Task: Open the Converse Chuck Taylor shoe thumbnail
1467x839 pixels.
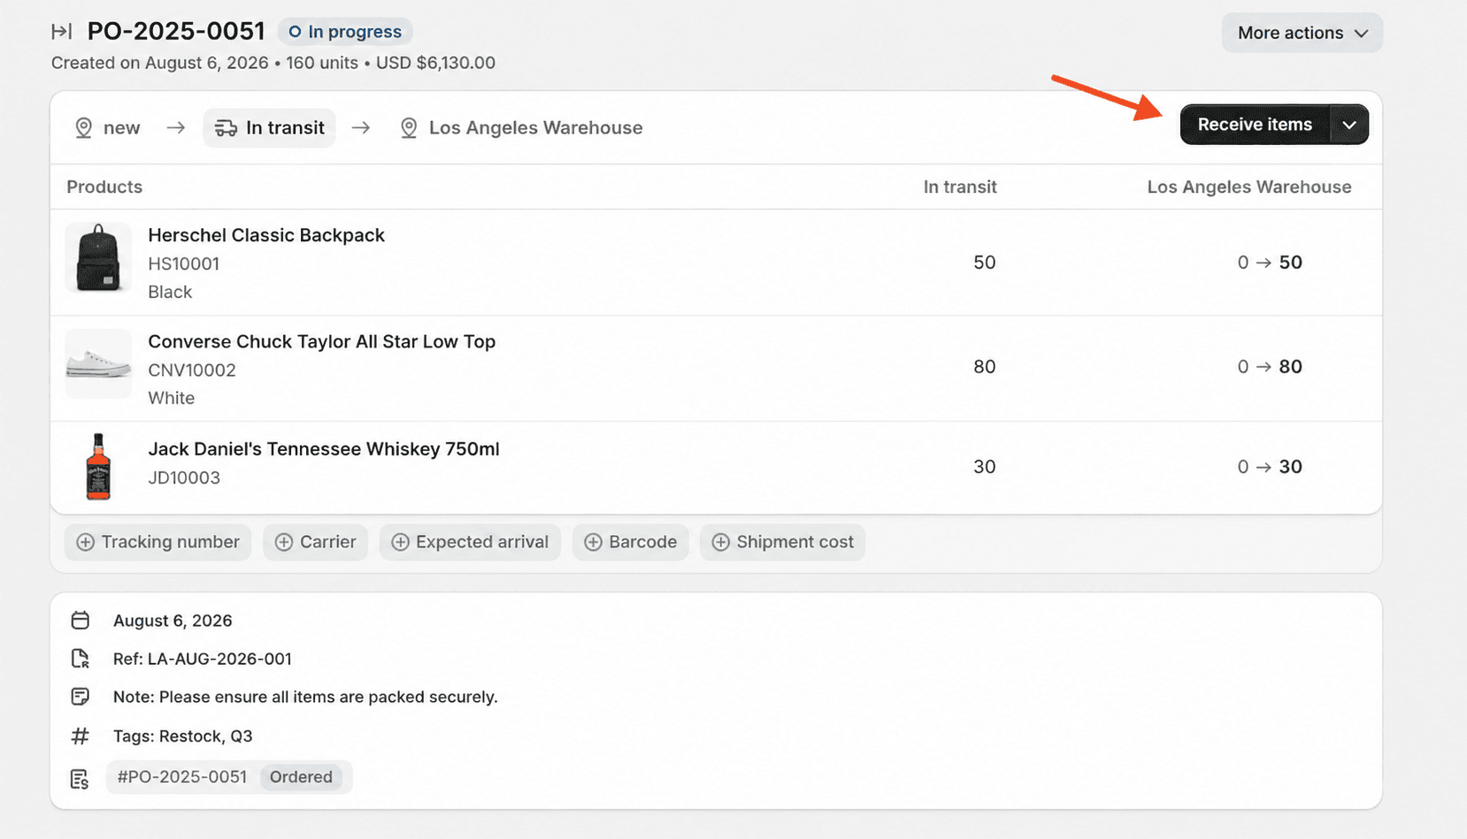Action: (x=98, y=363)
